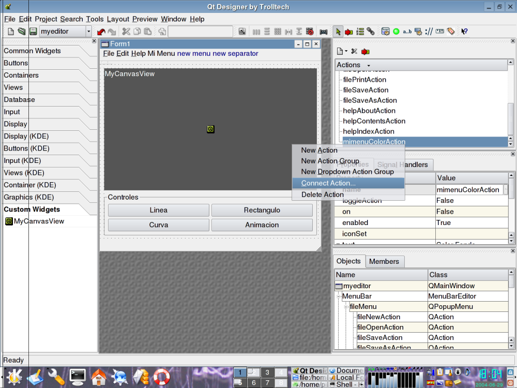Launch the Konsole terminal from panel
Viewport: 517px width, 388px height.
tap(78, 377)
